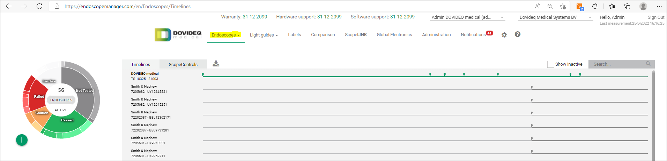Click the DOVIDEQ medical logo
Screen dimensions: 667x161
click(178, 35)
